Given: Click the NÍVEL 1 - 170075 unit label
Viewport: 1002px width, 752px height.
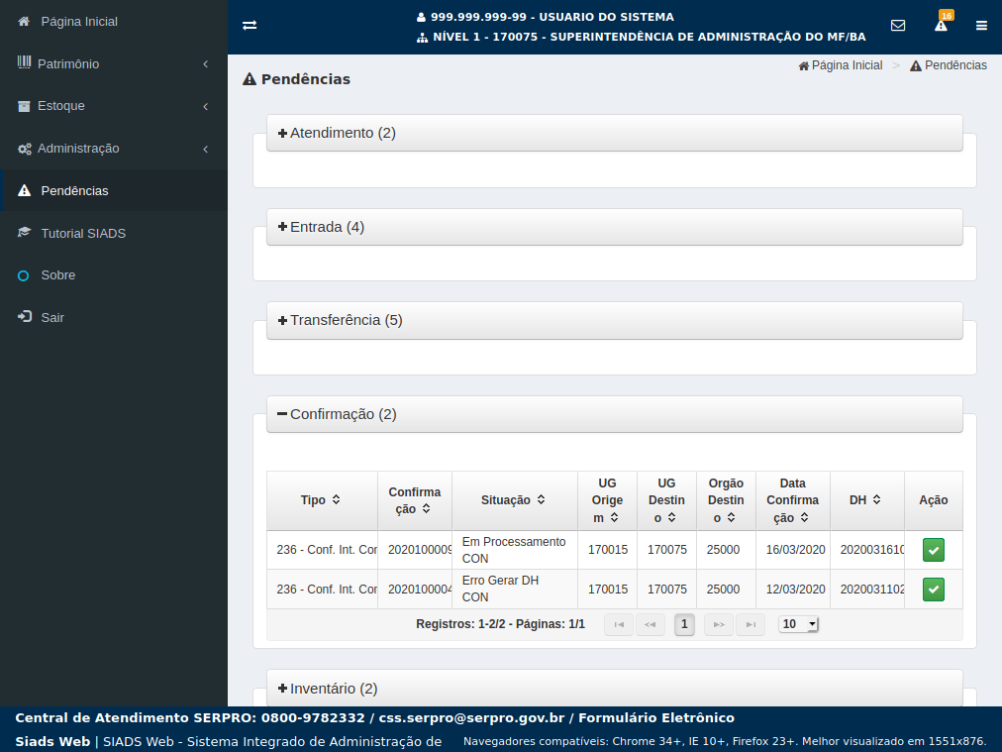Looking at the screenshot, I should 642,37.
